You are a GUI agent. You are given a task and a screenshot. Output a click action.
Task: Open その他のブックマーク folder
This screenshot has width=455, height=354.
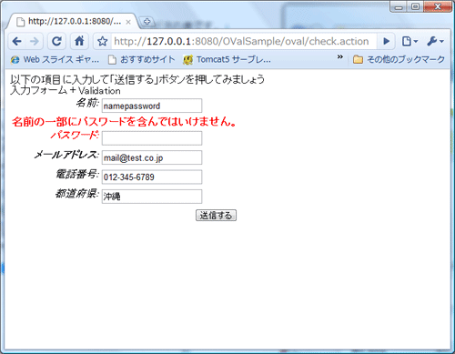coord(399,59)
